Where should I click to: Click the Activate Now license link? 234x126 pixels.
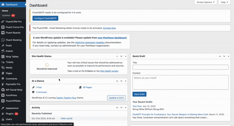click(x=109, y=28)
